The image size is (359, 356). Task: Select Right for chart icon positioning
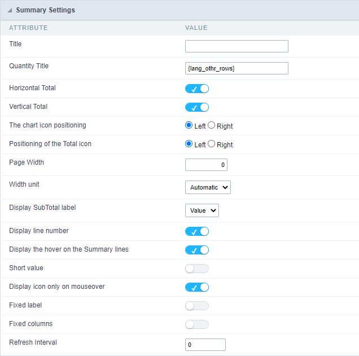click(x=212, y=126)
